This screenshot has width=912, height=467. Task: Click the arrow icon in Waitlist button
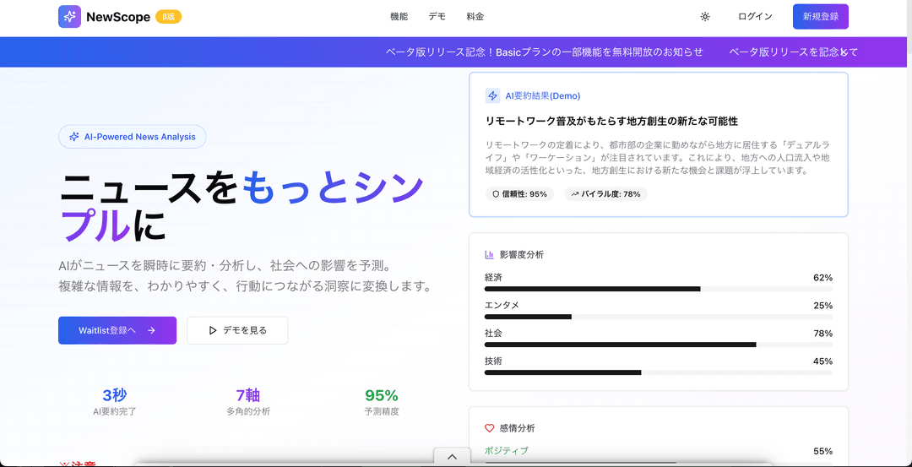[151, 330]
